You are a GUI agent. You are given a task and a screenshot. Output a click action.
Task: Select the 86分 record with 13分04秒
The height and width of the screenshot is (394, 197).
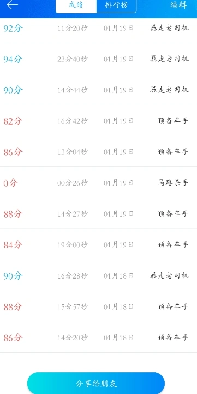click(98, 152)
